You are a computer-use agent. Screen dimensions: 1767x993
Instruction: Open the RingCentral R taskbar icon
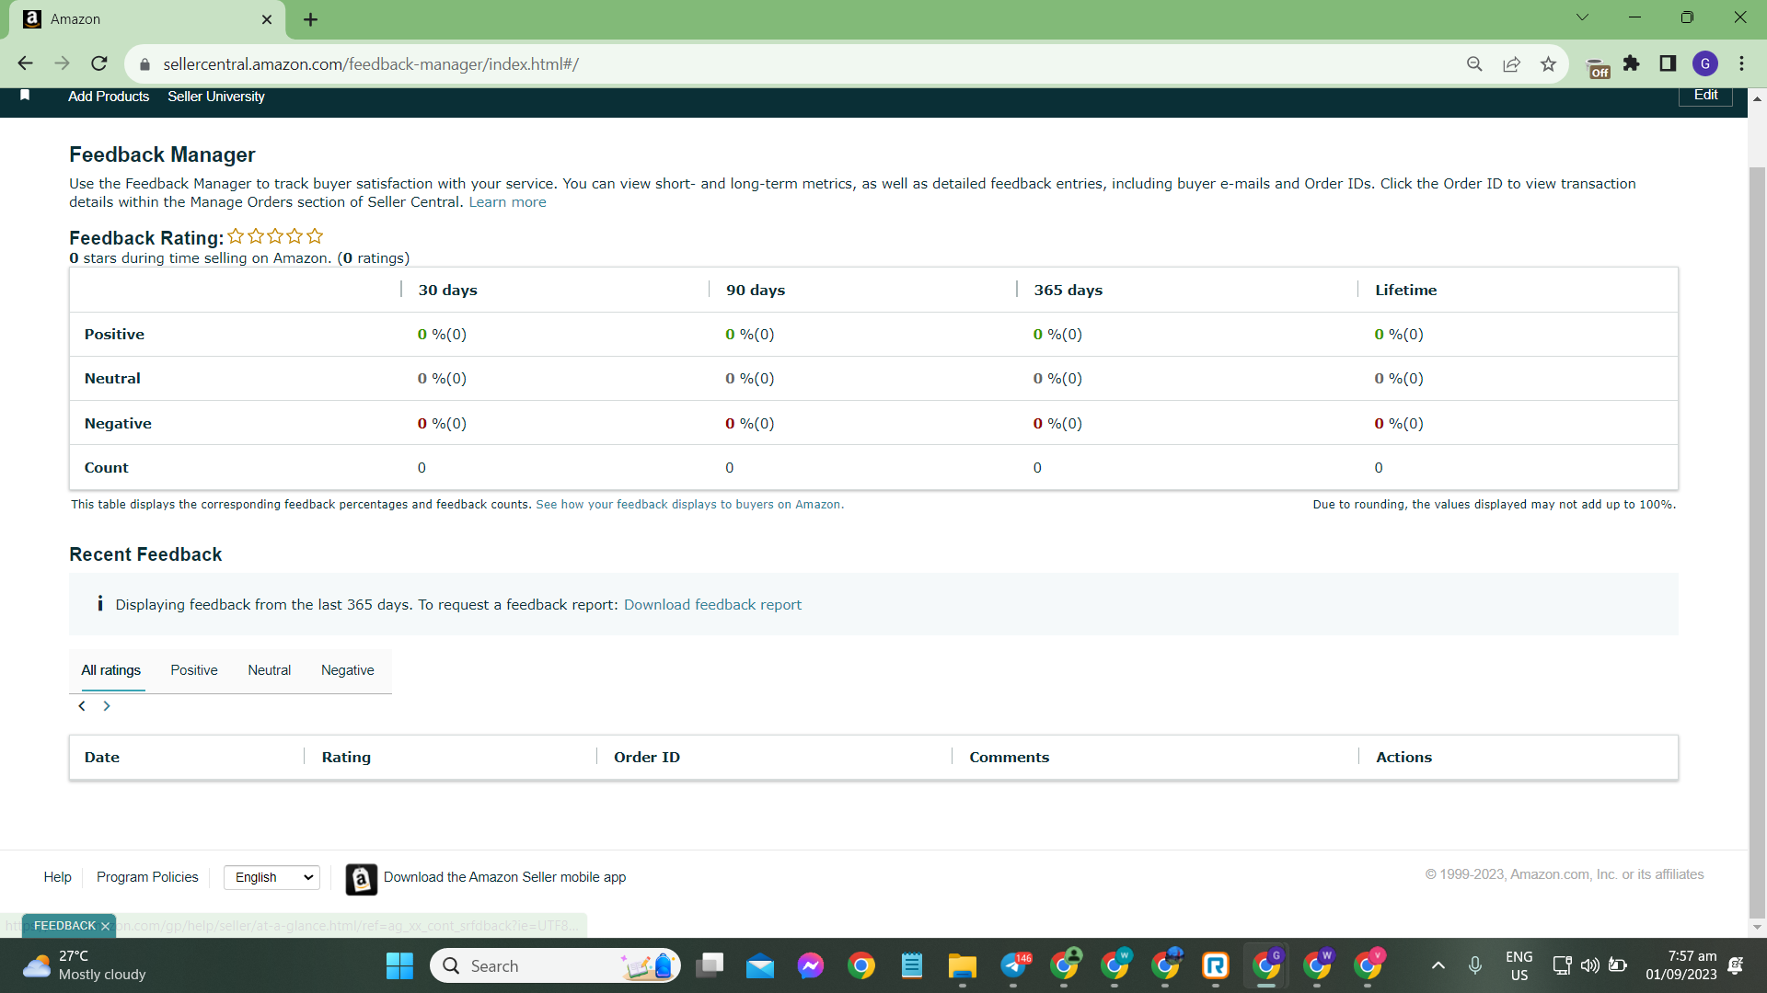1216,965
